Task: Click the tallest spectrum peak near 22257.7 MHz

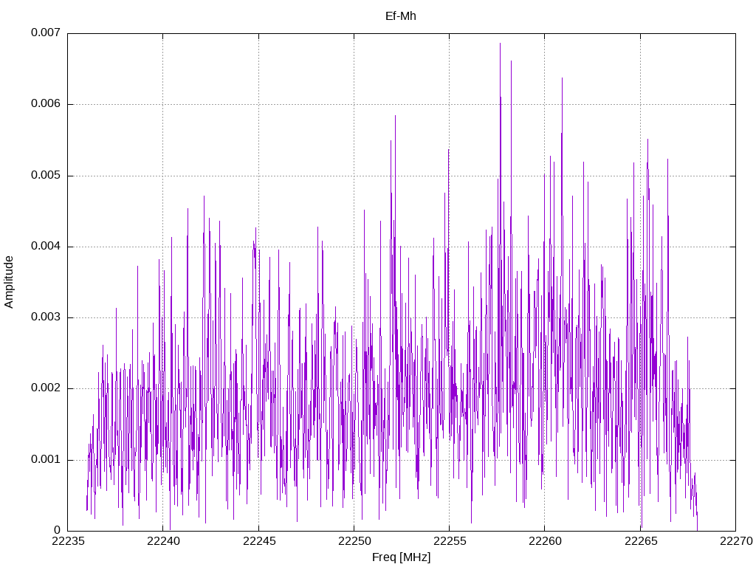Action: coord(500,44)
